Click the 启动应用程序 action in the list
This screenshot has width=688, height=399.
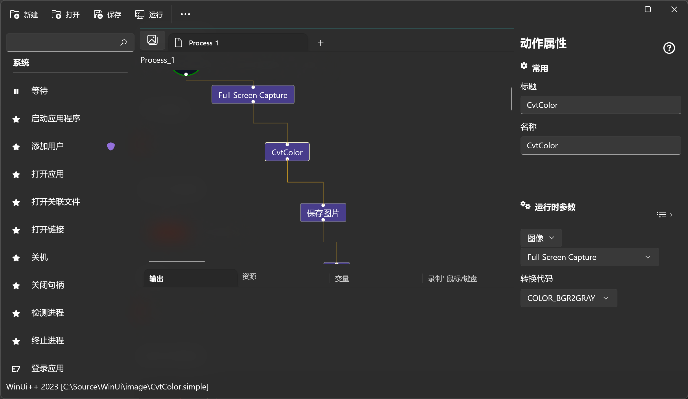[56, 119]
